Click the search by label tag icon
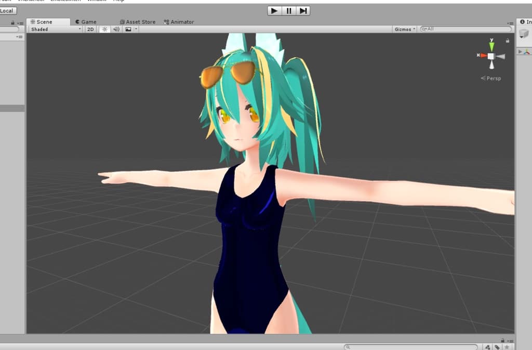Viewport: 532px width, 350px height. click(x=497, y=347)
